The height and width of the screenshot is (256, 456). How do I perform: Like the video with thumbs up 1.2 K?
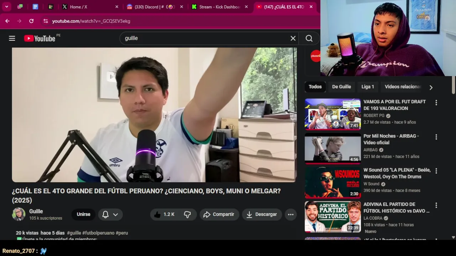point(165,214)
